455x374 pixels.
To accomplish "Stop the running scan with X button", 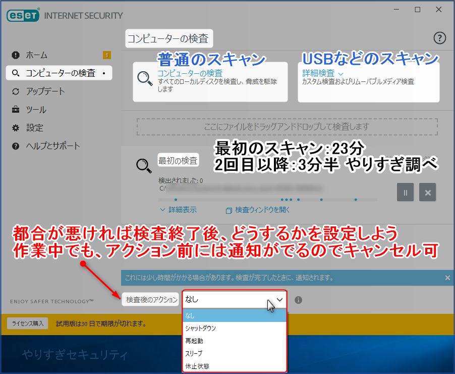I will 427,192.
